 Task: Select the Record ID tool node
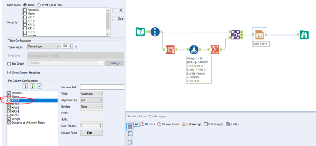(155, 32)
